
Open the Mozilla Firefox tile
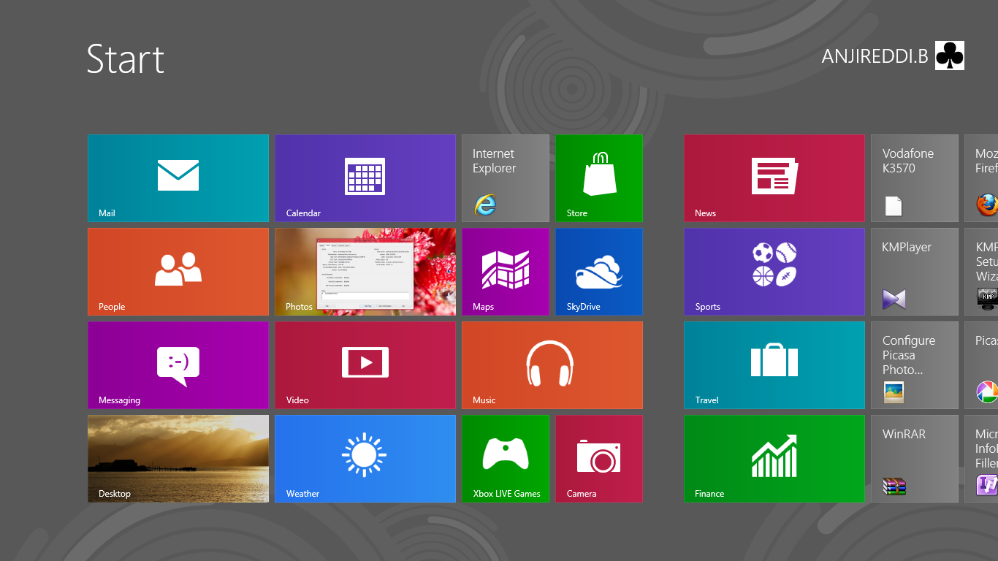coord(981,178)
